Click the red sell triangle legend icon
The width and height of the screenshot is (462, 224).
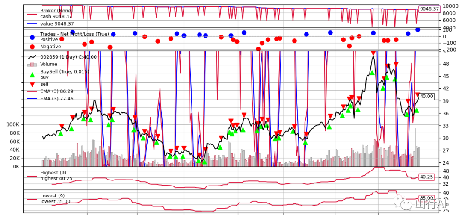coord(32,85)
